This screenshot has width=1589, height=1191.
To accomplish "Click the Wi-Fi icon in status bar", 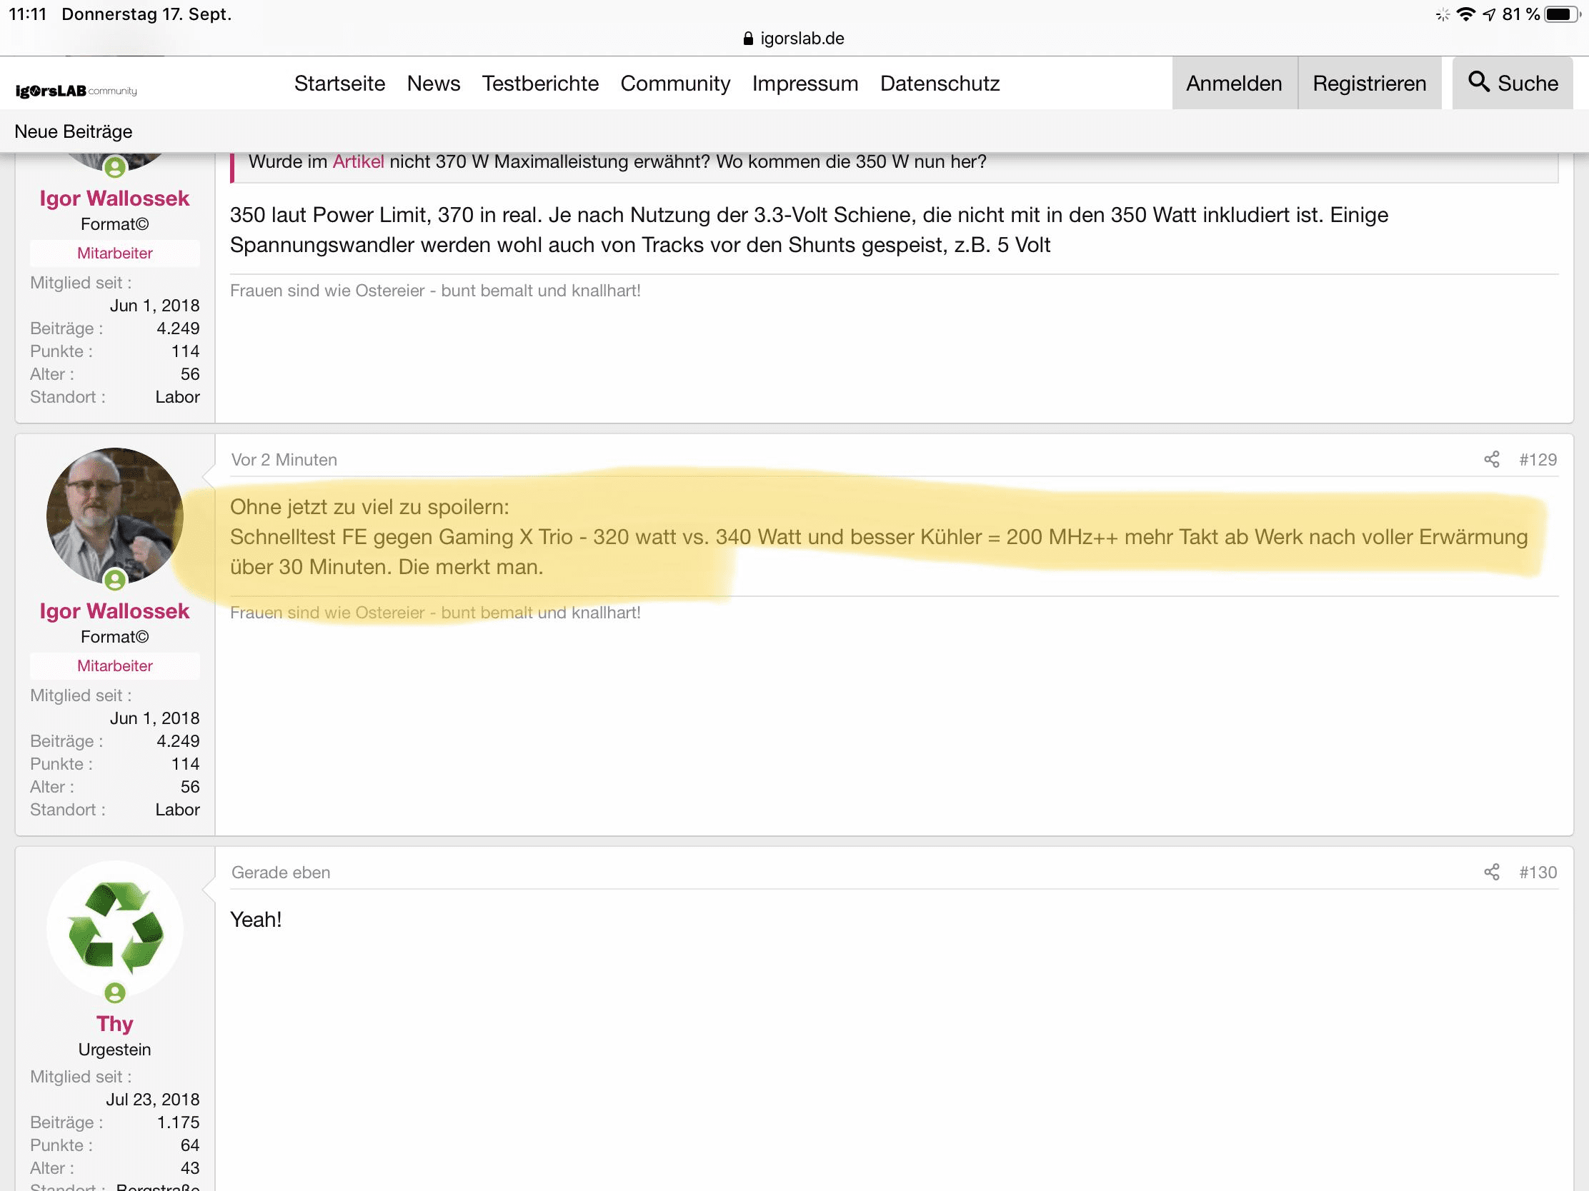I will click(x=1465, y=14).
